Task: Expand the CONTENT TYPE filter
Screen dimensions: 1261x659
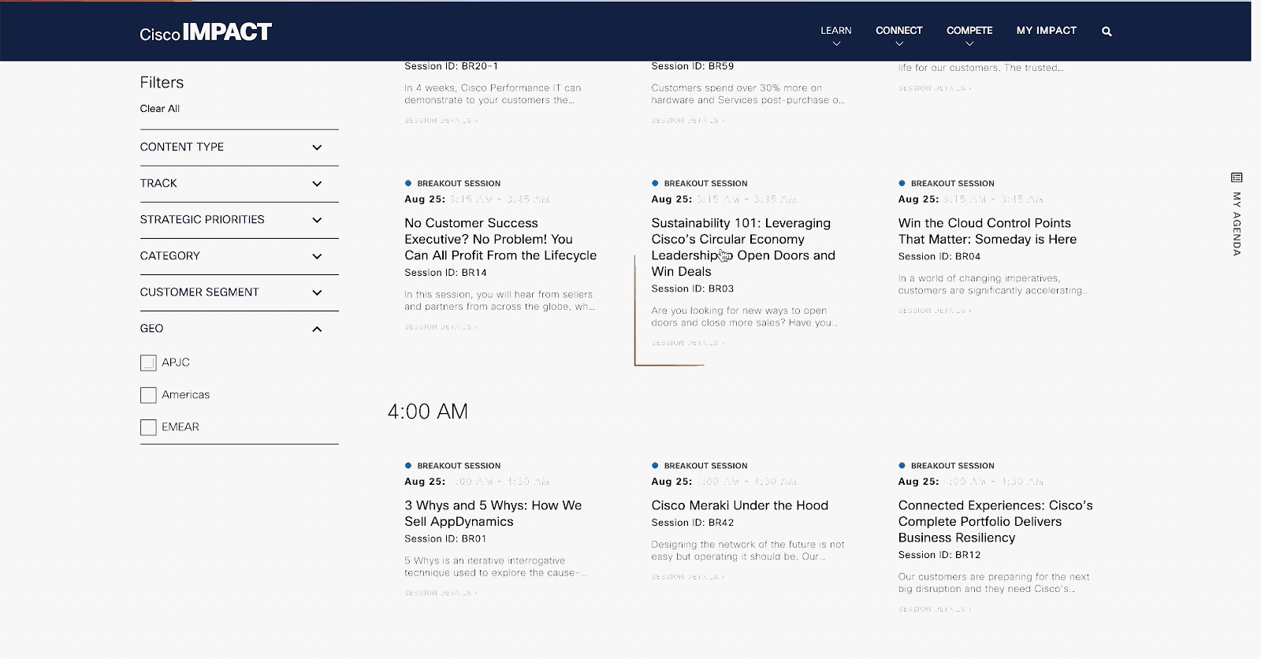Action: (239, 147)
